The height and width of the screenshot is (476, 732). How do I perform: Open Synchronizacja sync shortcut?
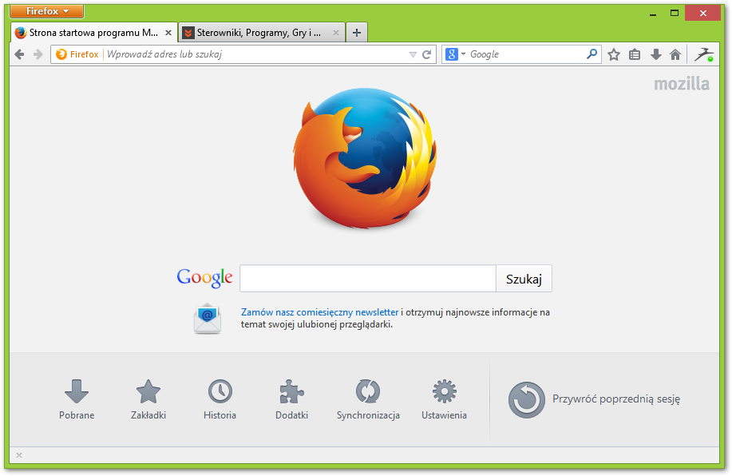(x=368, y=399)
